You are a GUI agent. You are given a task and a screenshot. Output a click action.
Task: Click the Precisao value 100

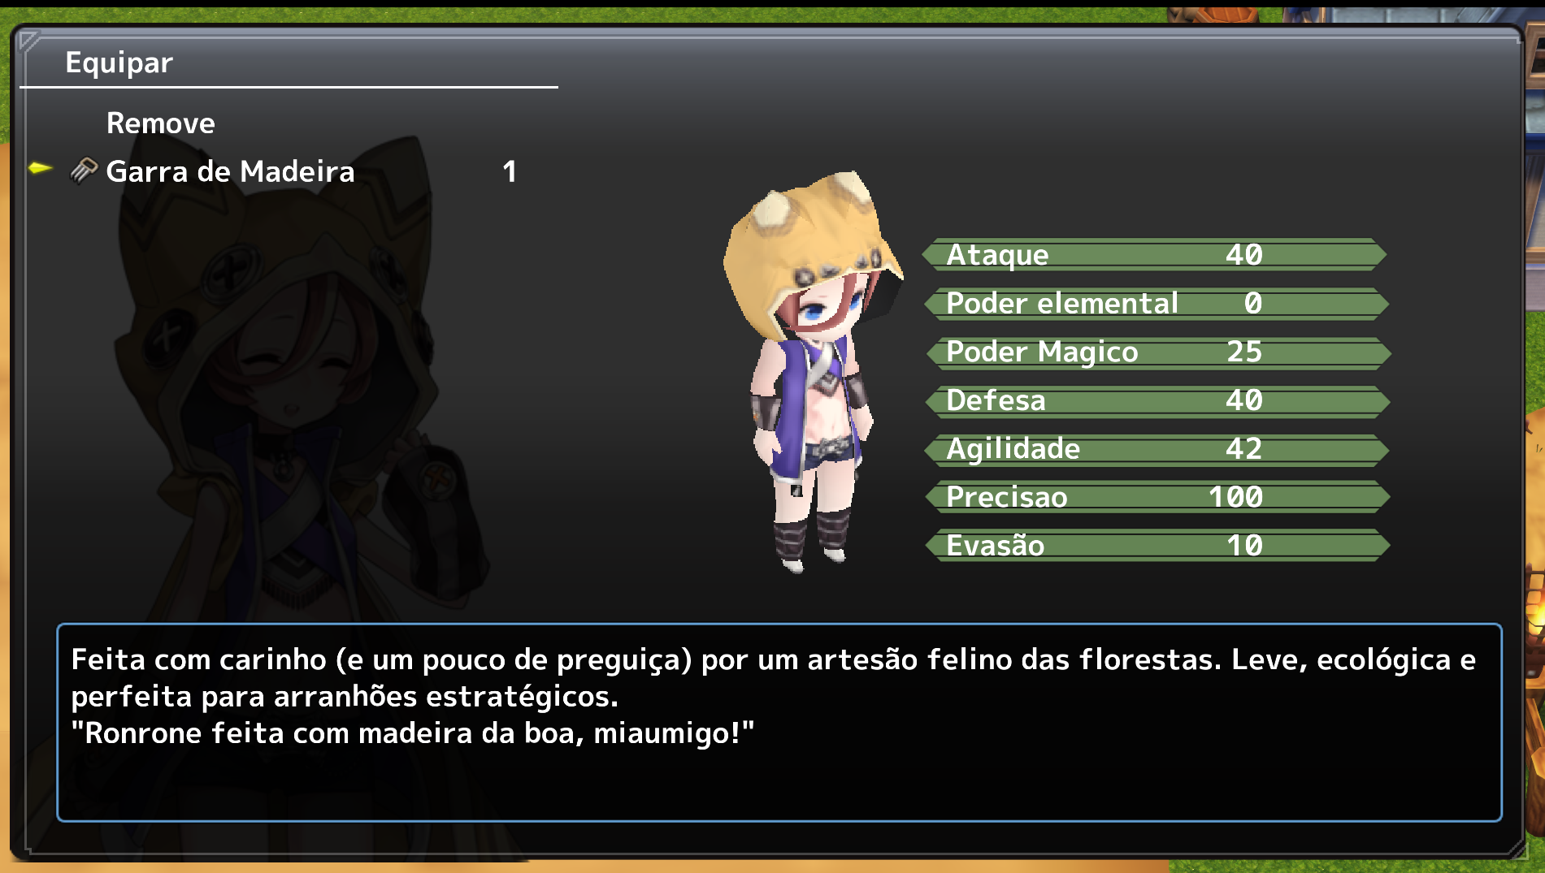coord(1235,497)
